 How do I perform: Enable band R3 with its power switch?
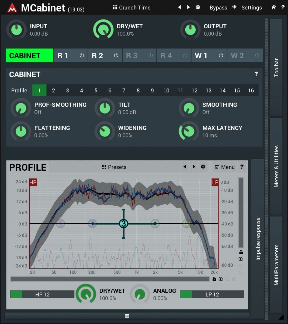pos(150,55)
